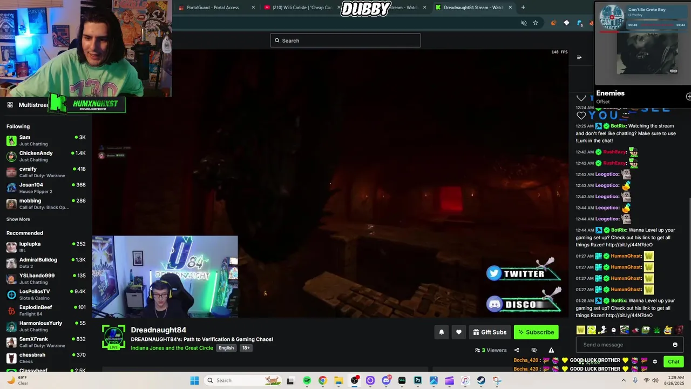Viewport: 691px width, 389px height.
Task: Open Discord from the taskbar
Action: 386,380
